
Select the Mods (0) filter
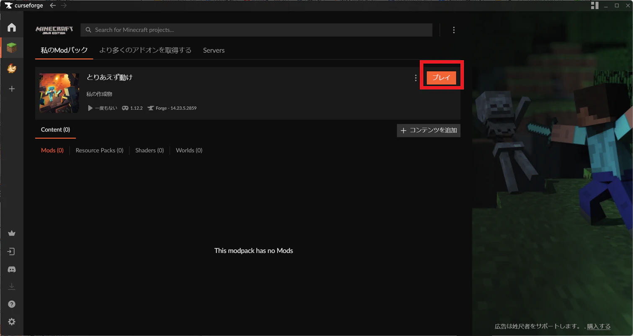[52, 150]
